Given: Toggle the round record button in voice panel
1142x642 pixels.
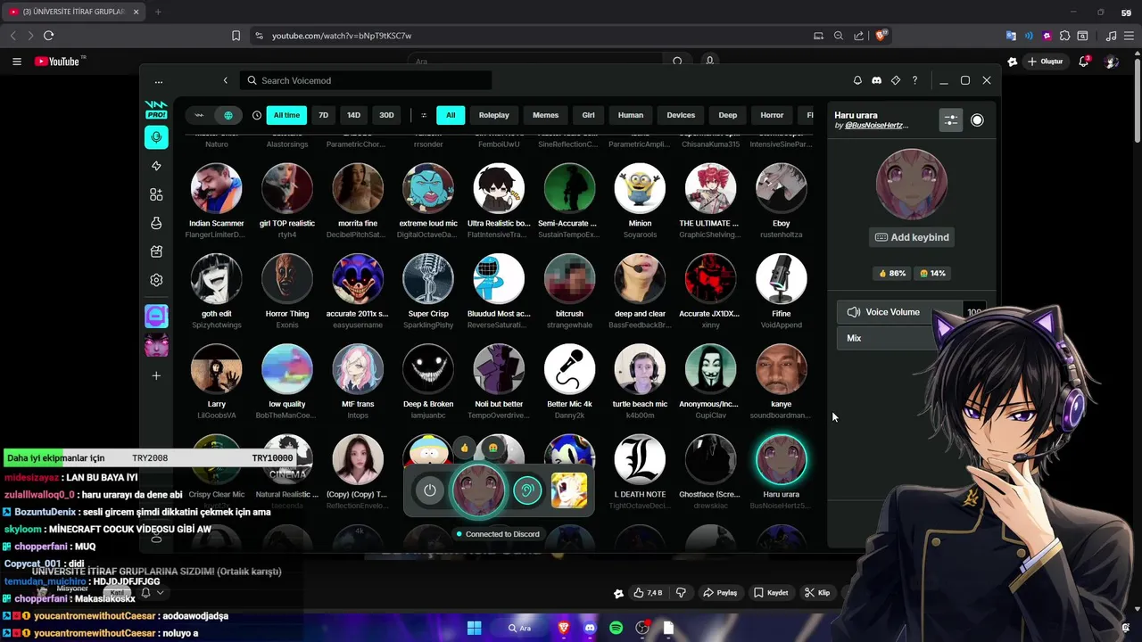Looking at the screenshot, I should (x=977, y=120).
